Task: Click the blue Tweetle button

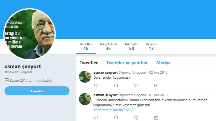Action: pyautogui.click(x=37, y=91)
